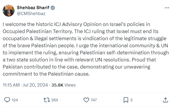
Task: Open the Shehbaz Sharif display name link
Action: pyautogui.click(x=33, y=8)
